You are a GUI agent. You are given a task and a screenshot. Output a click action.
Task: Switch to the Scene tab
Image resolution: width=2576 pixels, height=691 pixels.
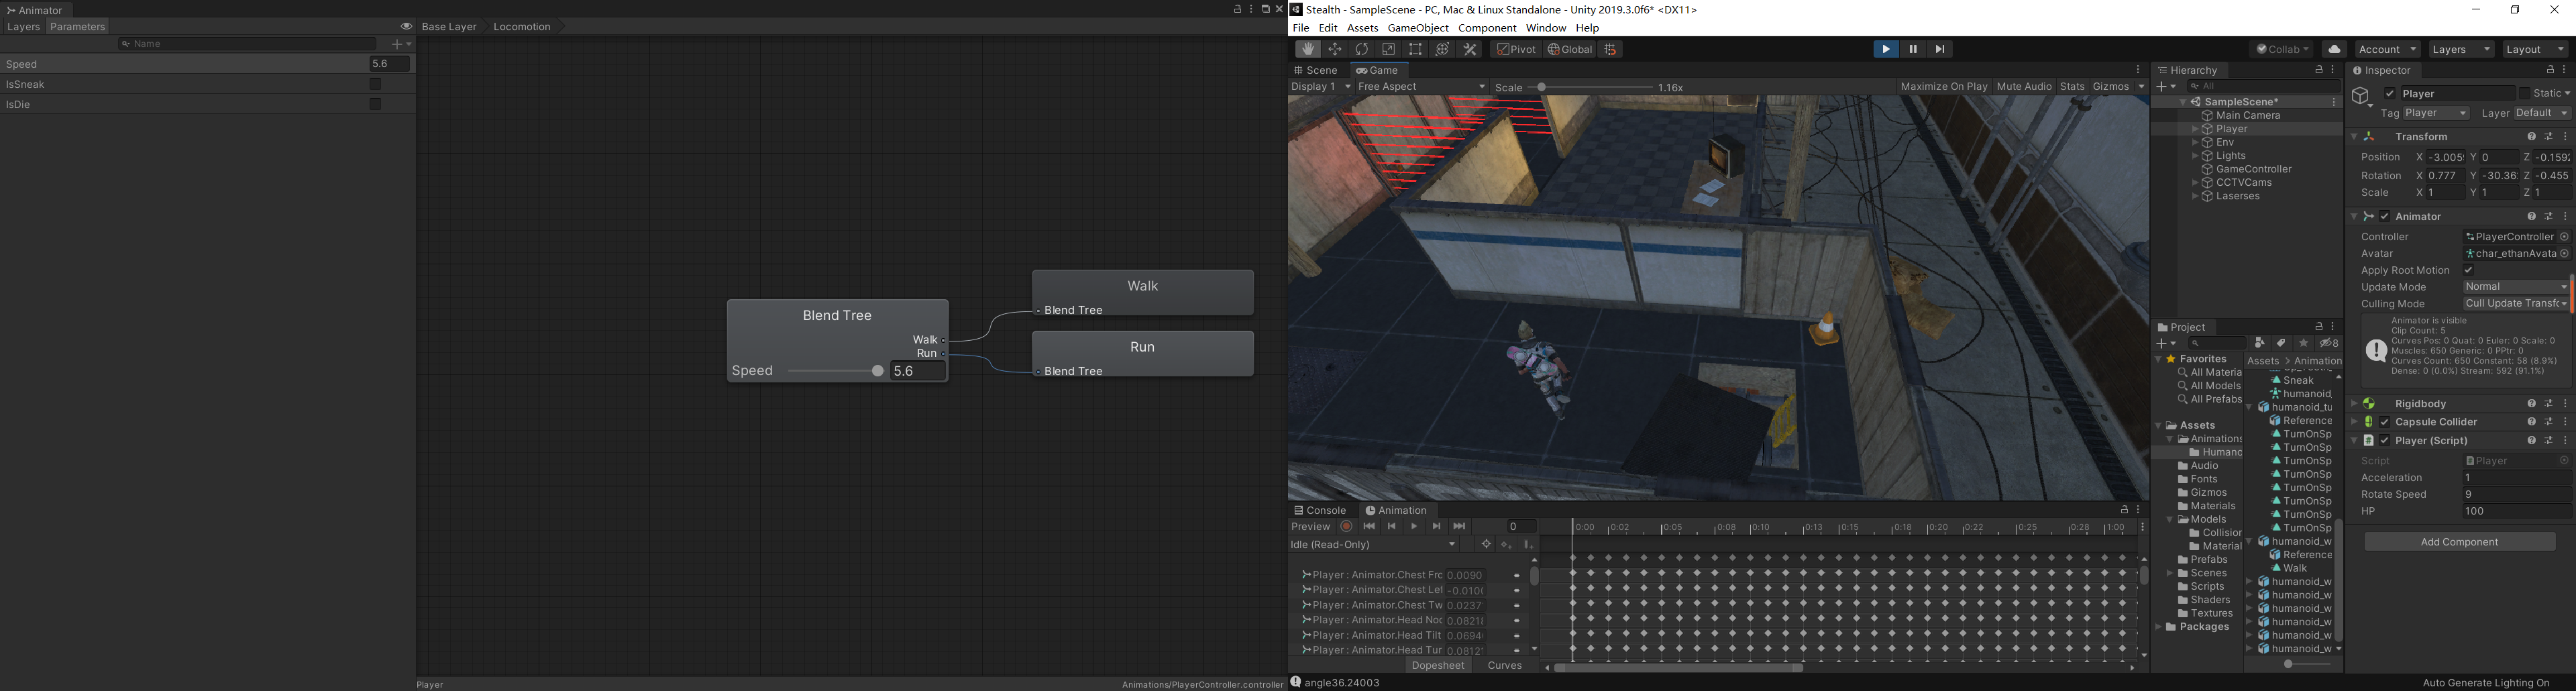(x=1316, y=70)
